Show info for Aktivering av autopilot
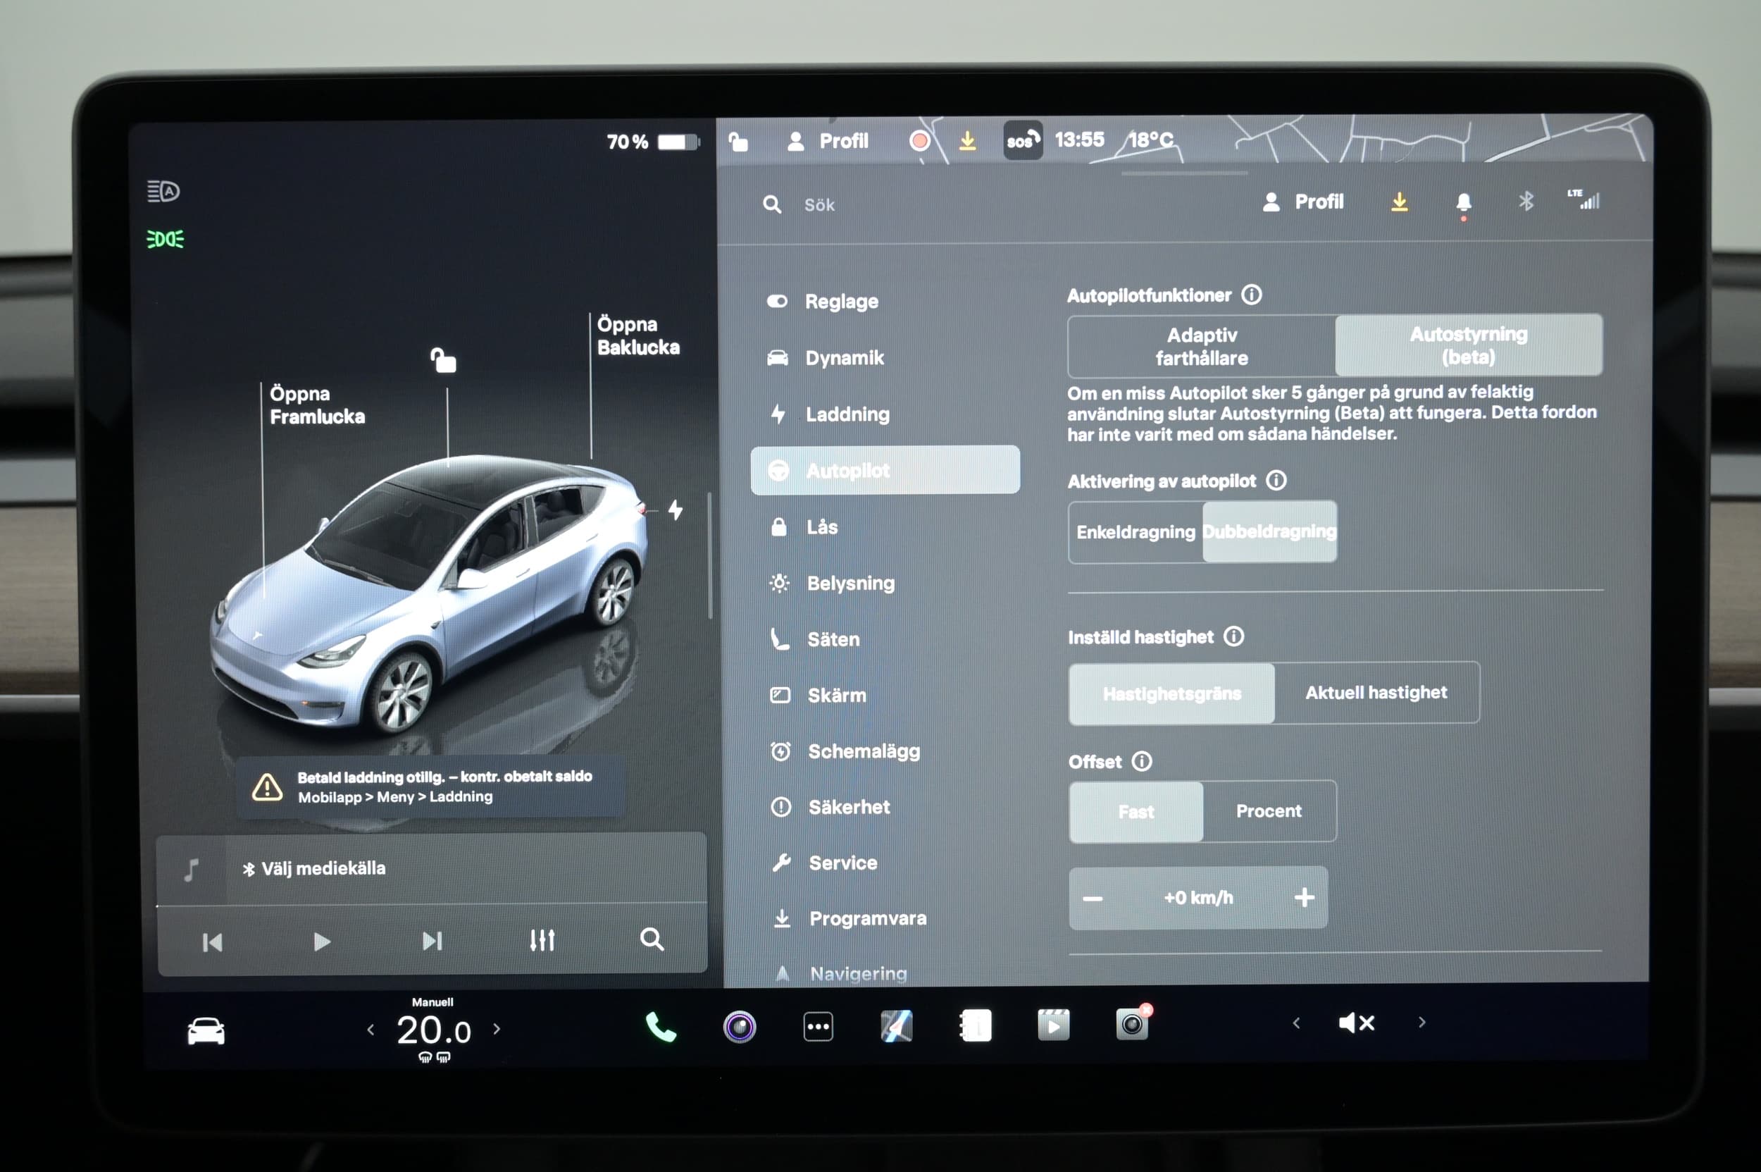Image resolution: width=1761 pixels, height=1172 pixels. point(1277,480)
